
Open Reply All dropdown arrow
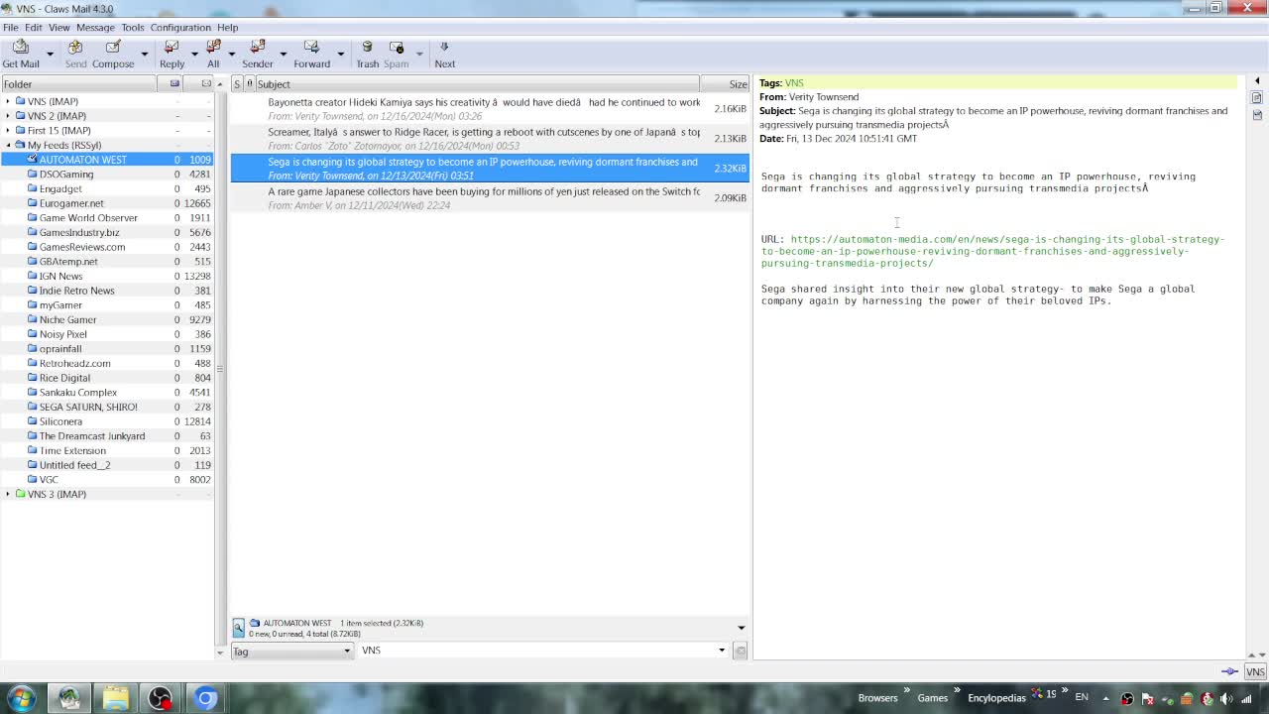[232, 54]
